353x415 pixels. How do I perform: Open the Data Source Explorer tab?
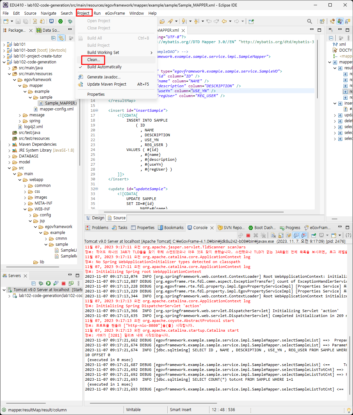[48, 30]
